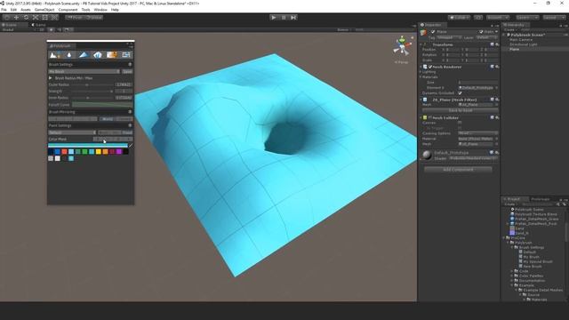This screenshot has width=569, height=320.
Task: Select the Polybrush smooth mode droplet icon
Action: pos(69,55)
